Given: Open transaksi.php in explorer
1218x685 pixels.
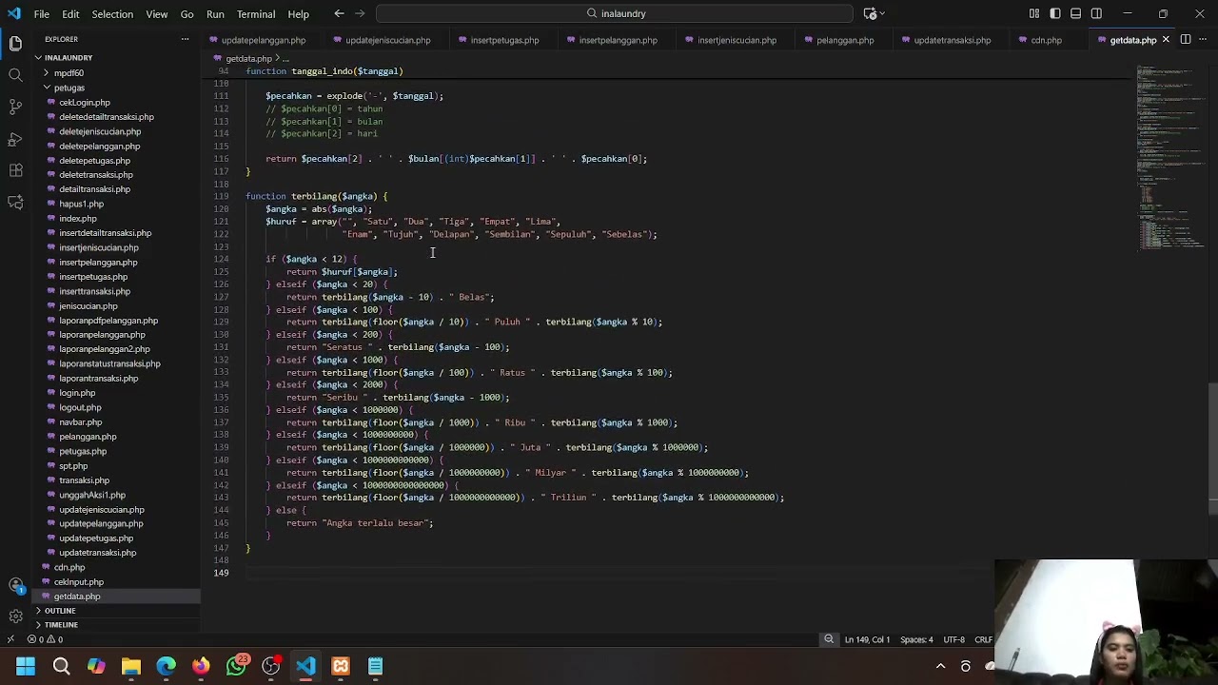Looking at the screenshot, I should [x=84, y=479].
